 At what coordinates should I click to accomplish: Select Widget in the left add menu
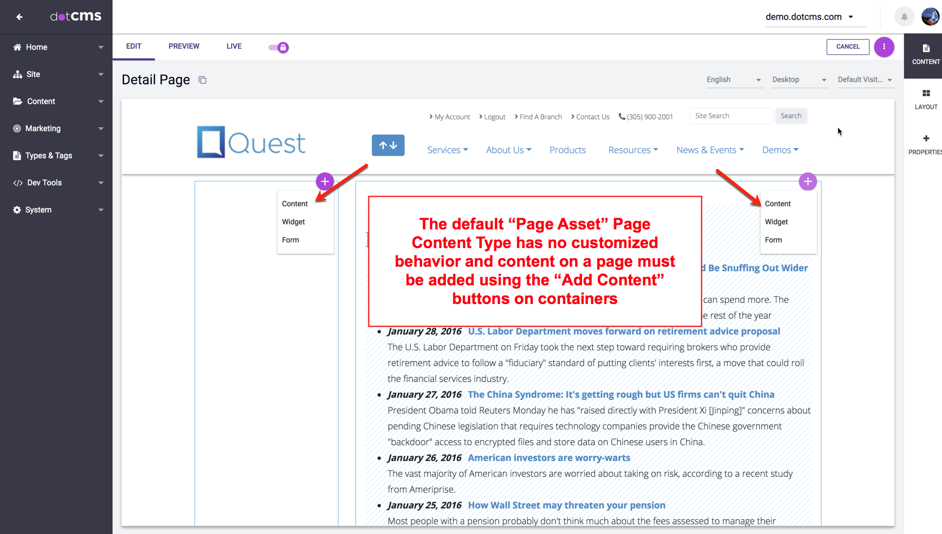tap(293, 222)
